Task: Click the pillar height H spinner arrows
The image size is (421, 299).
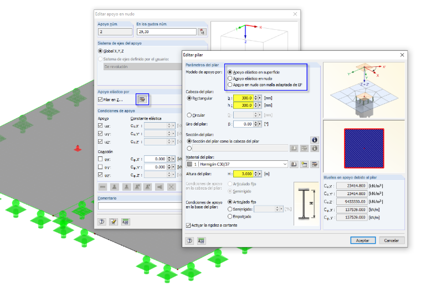Action: click(255, 174)
